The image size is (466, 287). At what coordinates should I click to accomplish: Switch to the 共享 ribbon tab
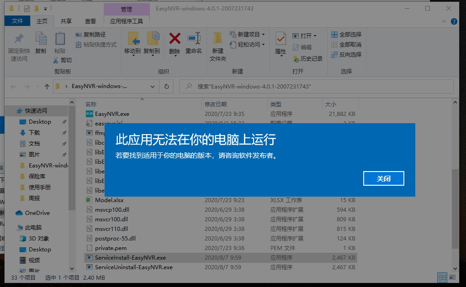(66, 21)
